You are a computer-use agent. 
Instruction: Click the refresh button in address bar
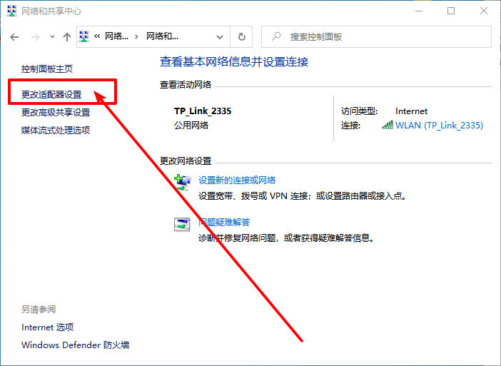point(243,37)
